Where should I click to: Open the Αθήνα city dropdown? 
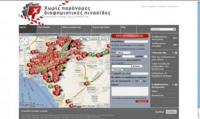pyautogui.click(x=124, y=53)
